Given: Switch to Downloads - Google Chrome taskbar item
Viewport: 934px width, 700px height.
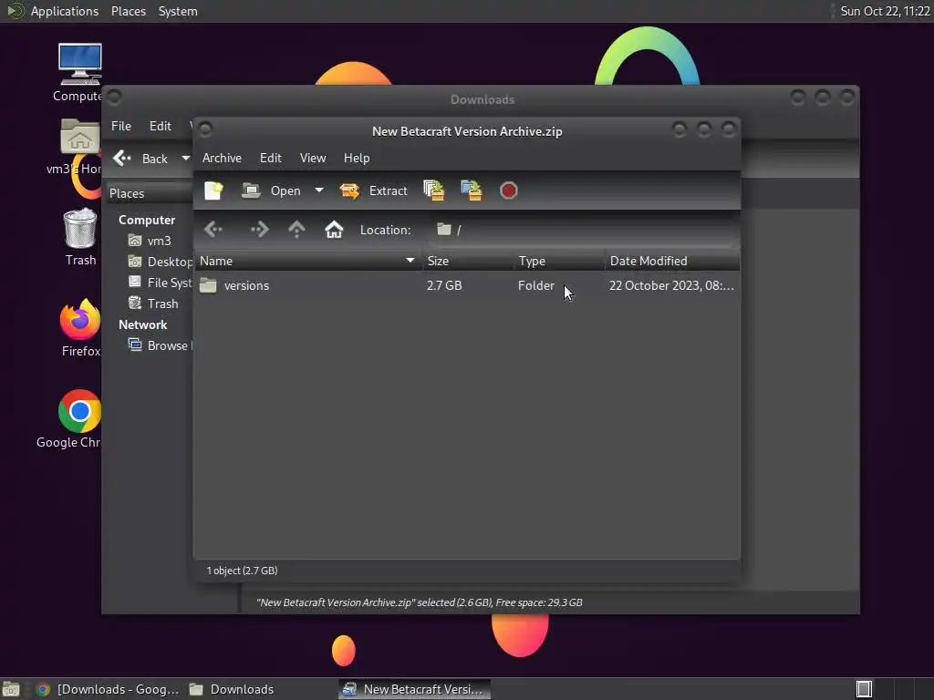Looking at the screenshot, I should click(108, 689).
